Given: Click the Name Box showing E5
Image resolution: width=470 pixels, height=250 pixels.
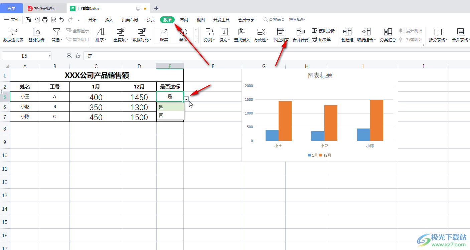Looking at the screenshot, I should click(25, 56).
